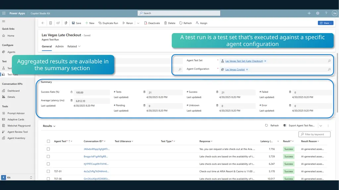Open the results grid more-options menu
Image resolution: width=339 pixels, height=190 pixels.
click(328, 126)
